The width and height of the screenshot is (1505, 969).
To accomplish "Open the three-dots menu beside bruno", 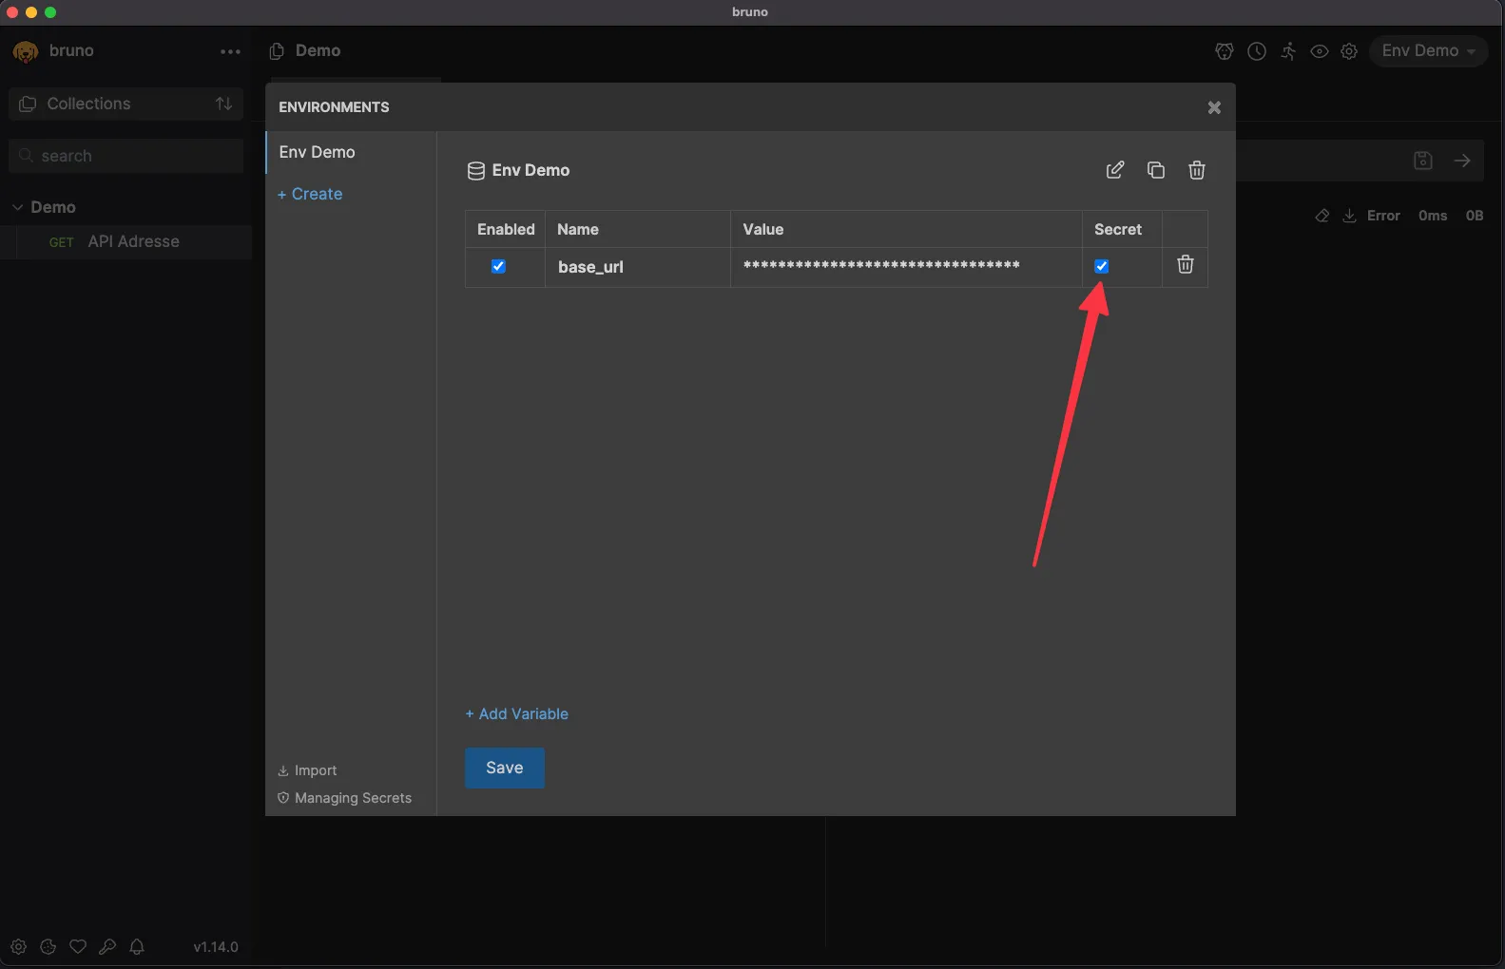I will [x=230, y=51].
